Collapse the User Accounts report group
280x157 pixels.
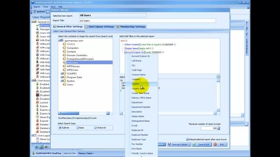point(33,80)
